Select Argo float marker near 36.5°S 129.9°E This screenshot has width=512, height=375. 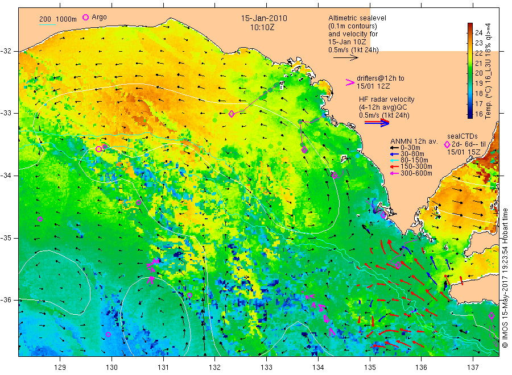pos(109,335)
